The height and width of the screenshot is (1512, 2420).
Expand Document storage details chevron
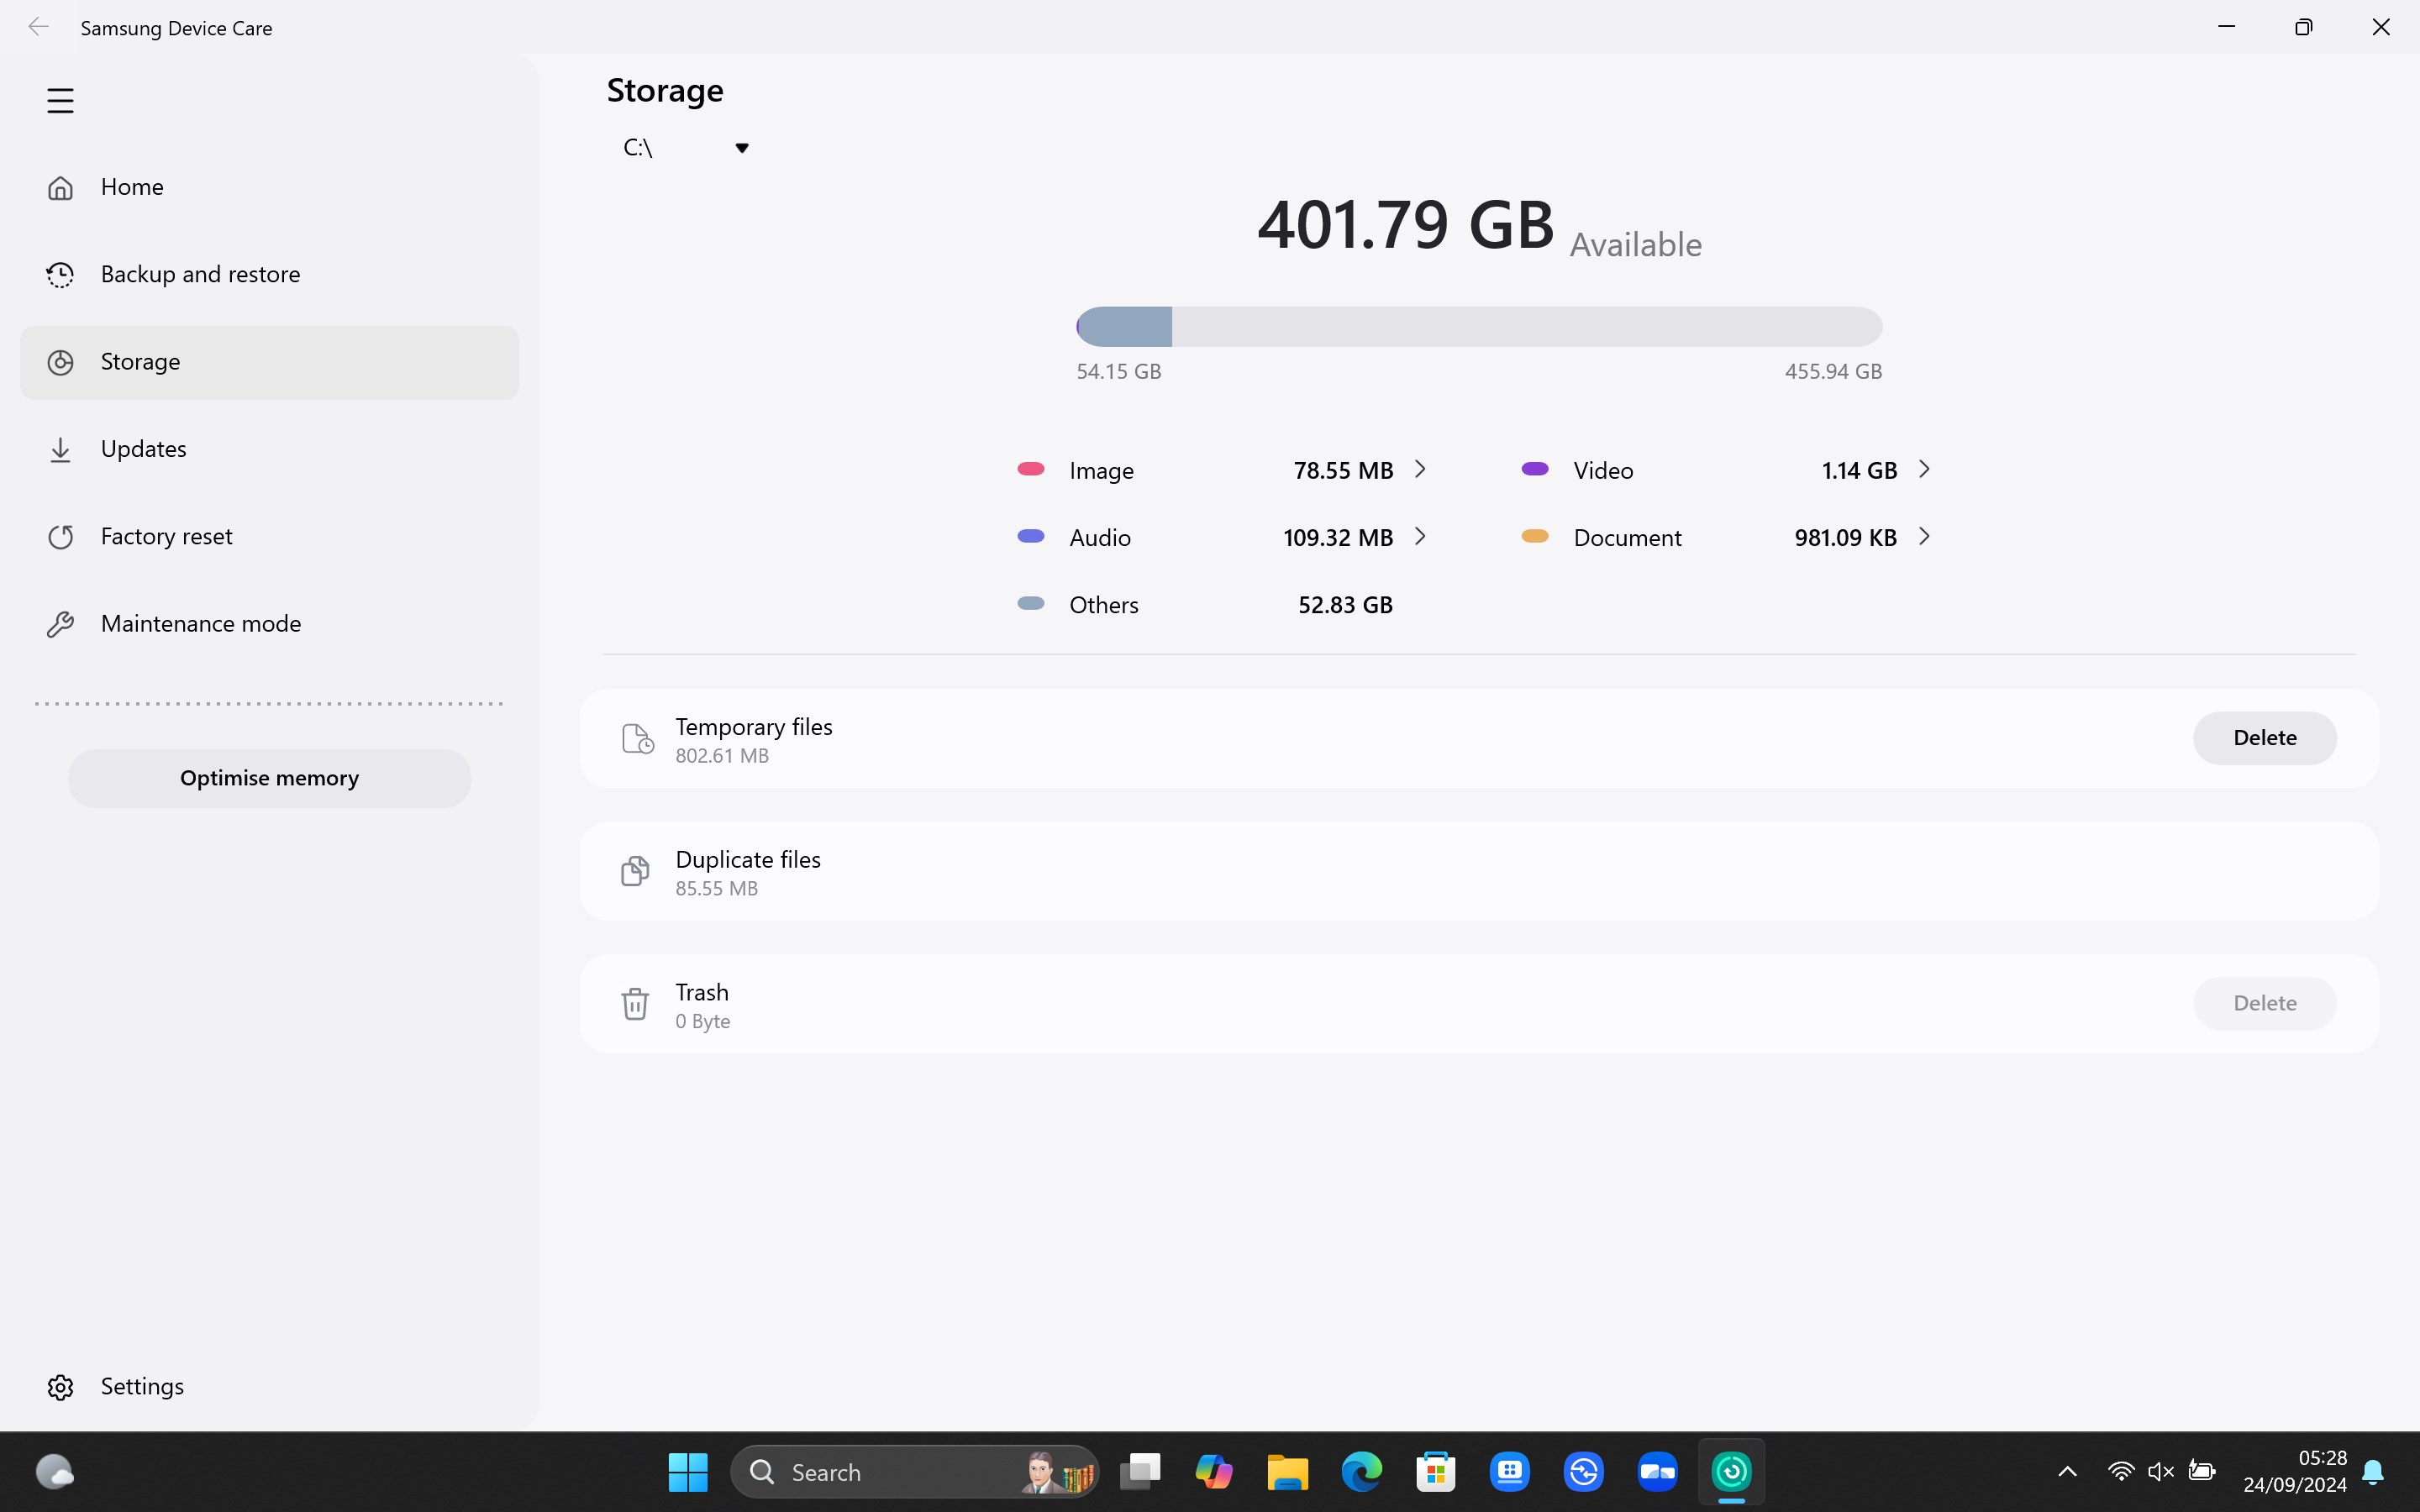1924,537
